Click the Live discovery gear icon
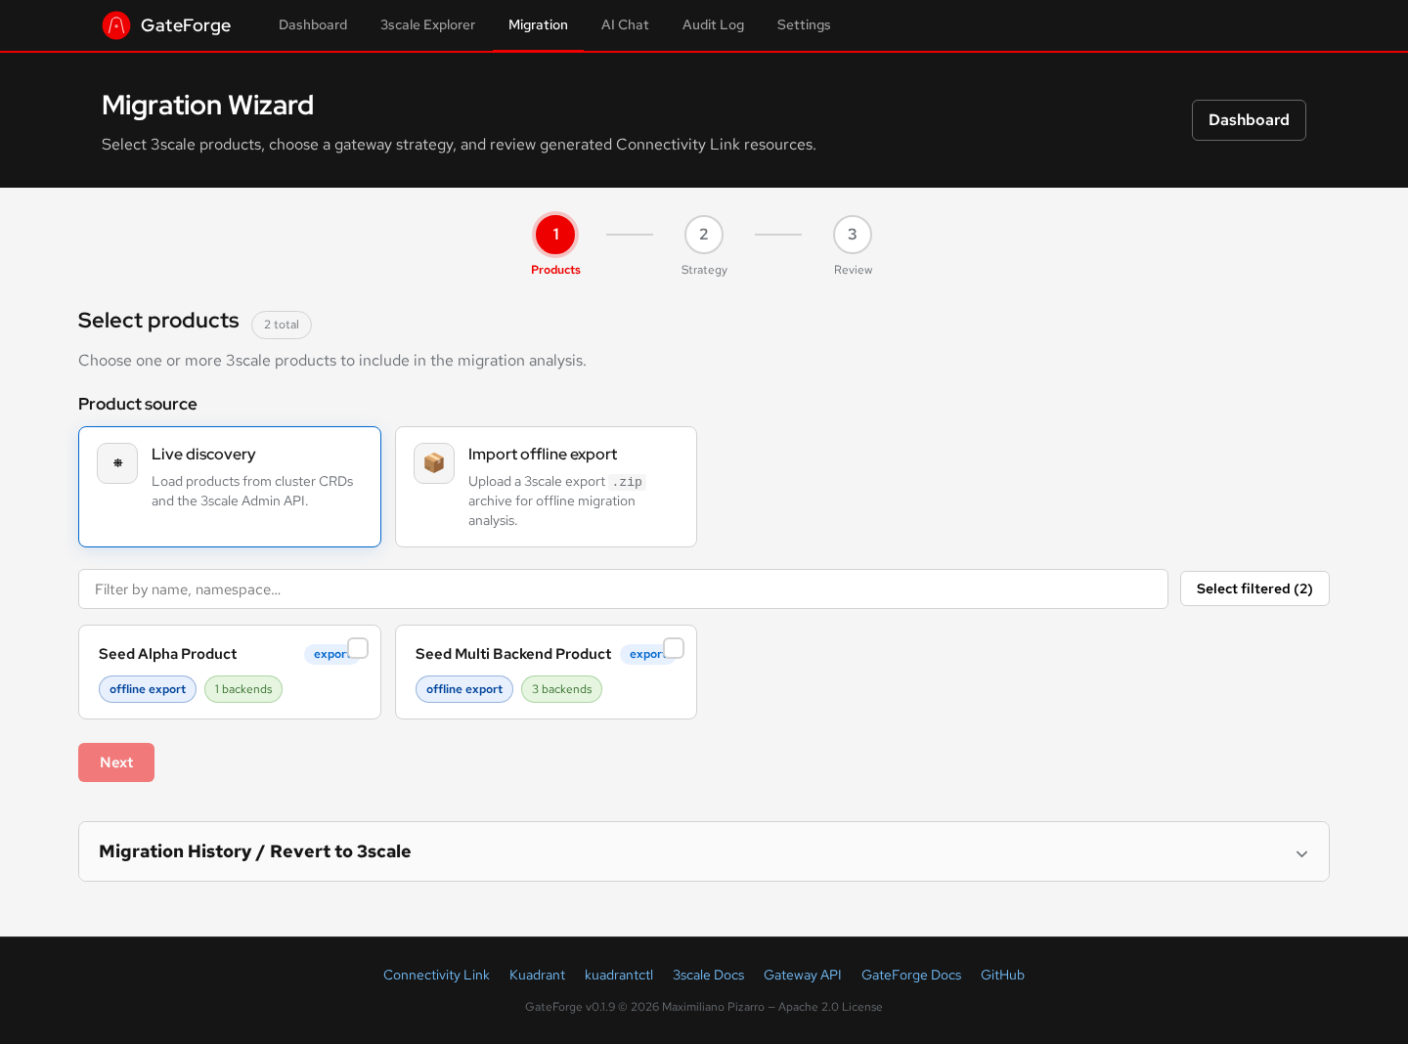 [x=117, y=463]
